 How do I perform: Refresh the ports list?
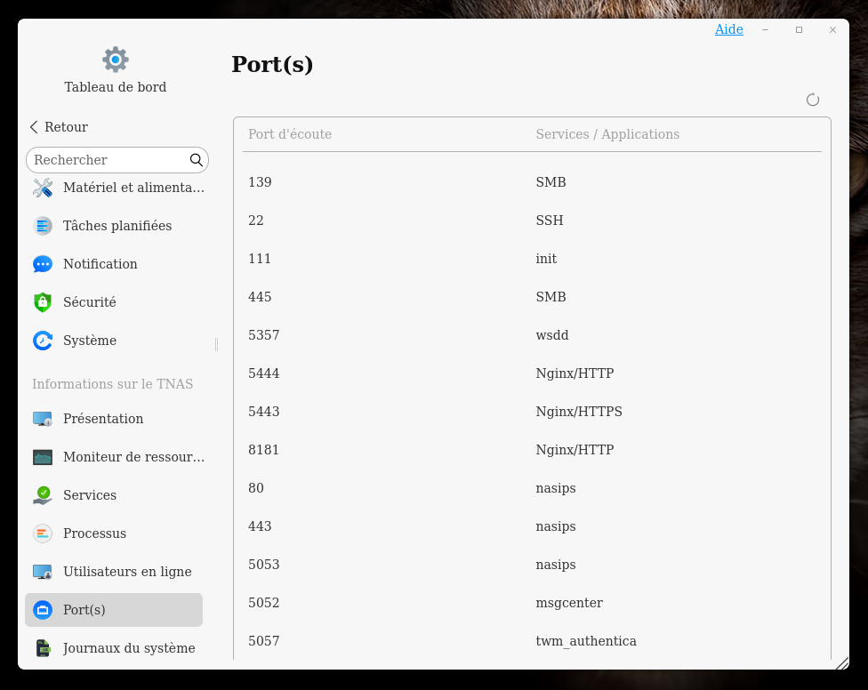click(812, 100)
